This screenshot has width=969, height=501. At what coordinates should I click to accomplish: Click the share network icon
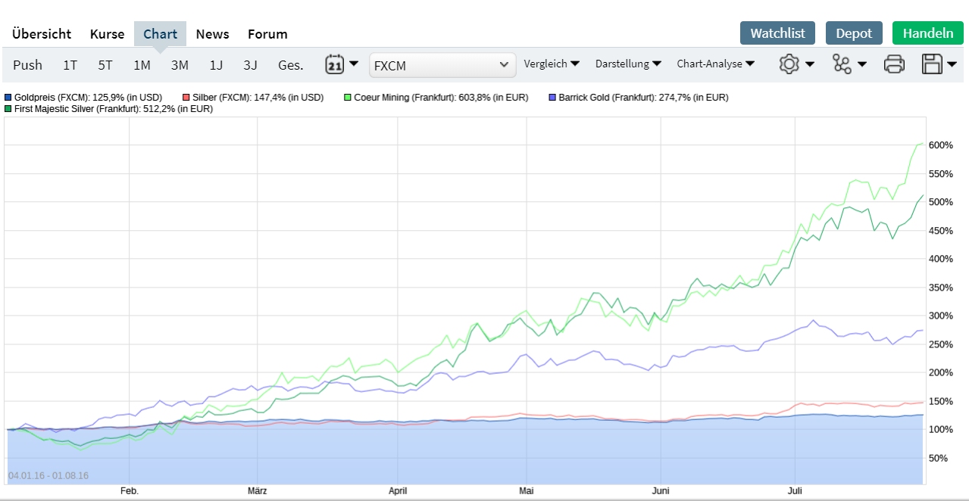coord(842,64)
